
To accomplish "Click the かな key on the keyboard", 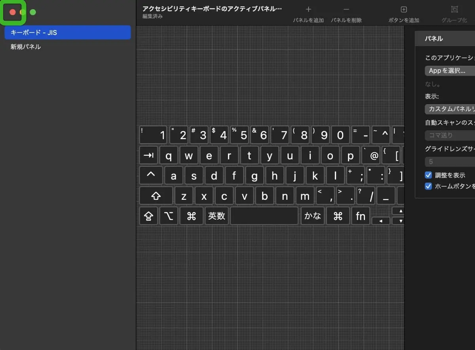I will coord(313,216).
